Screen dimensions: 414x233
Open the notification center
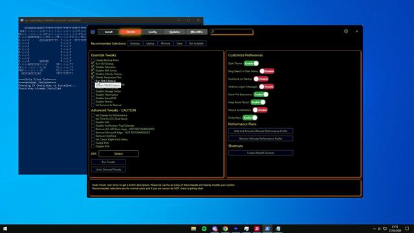coord(407,228)
